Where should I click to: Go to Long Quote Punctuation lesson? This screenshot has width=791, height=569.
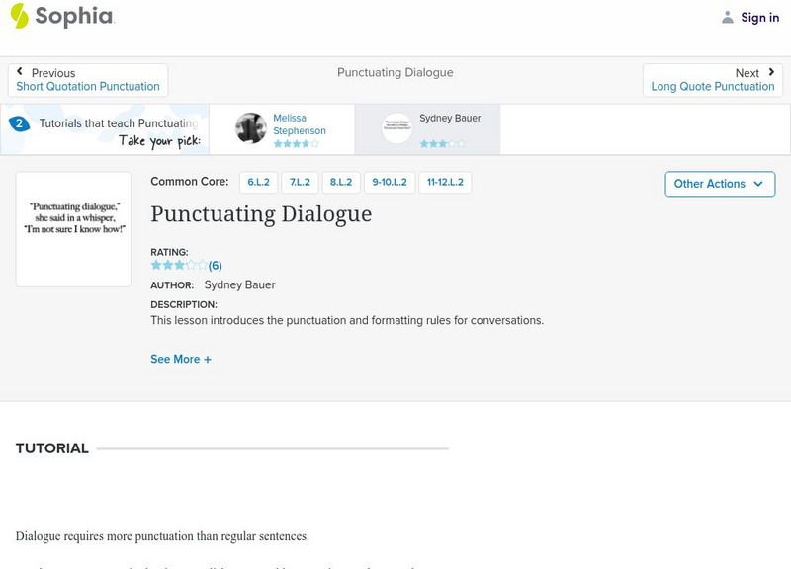click(x=712, y=87)
